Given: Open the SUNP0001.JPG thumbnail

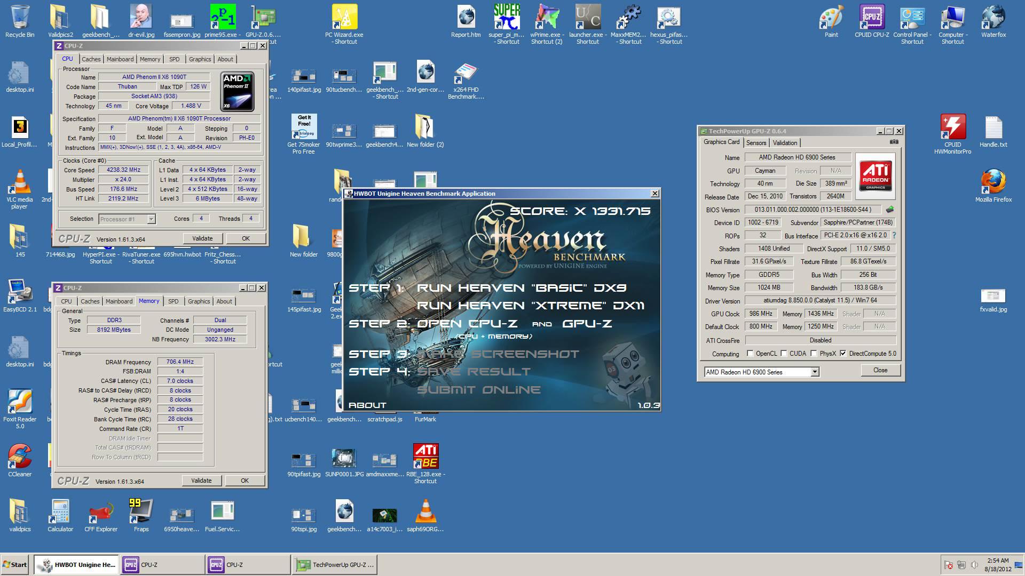Looking at the screenshot, I should click(344, 462).
